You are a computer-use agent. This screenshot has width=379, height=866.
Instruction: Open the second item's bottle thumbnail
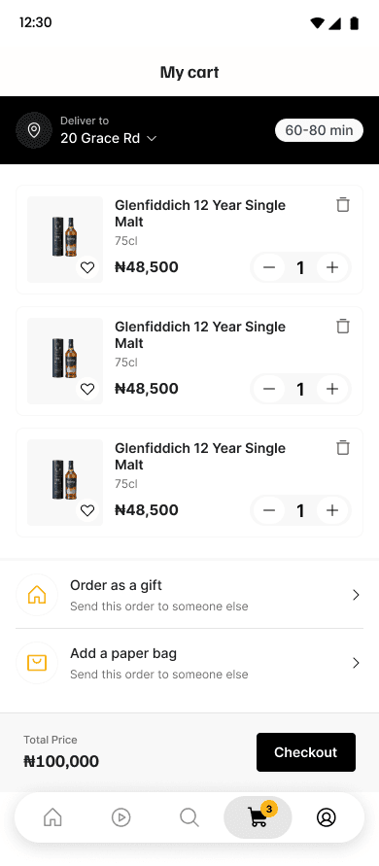(65, 361)
